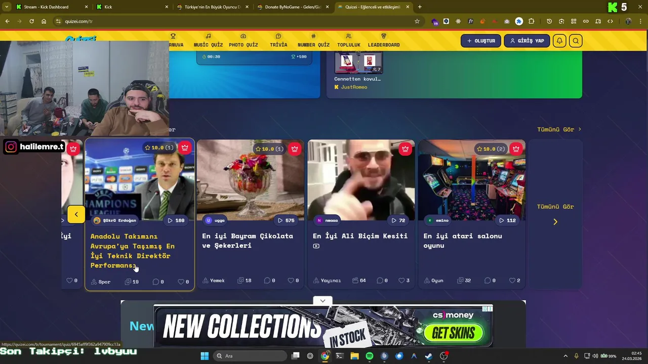
Task: Open comments on the Bayram Çikolata card
Action: point(269,281)
